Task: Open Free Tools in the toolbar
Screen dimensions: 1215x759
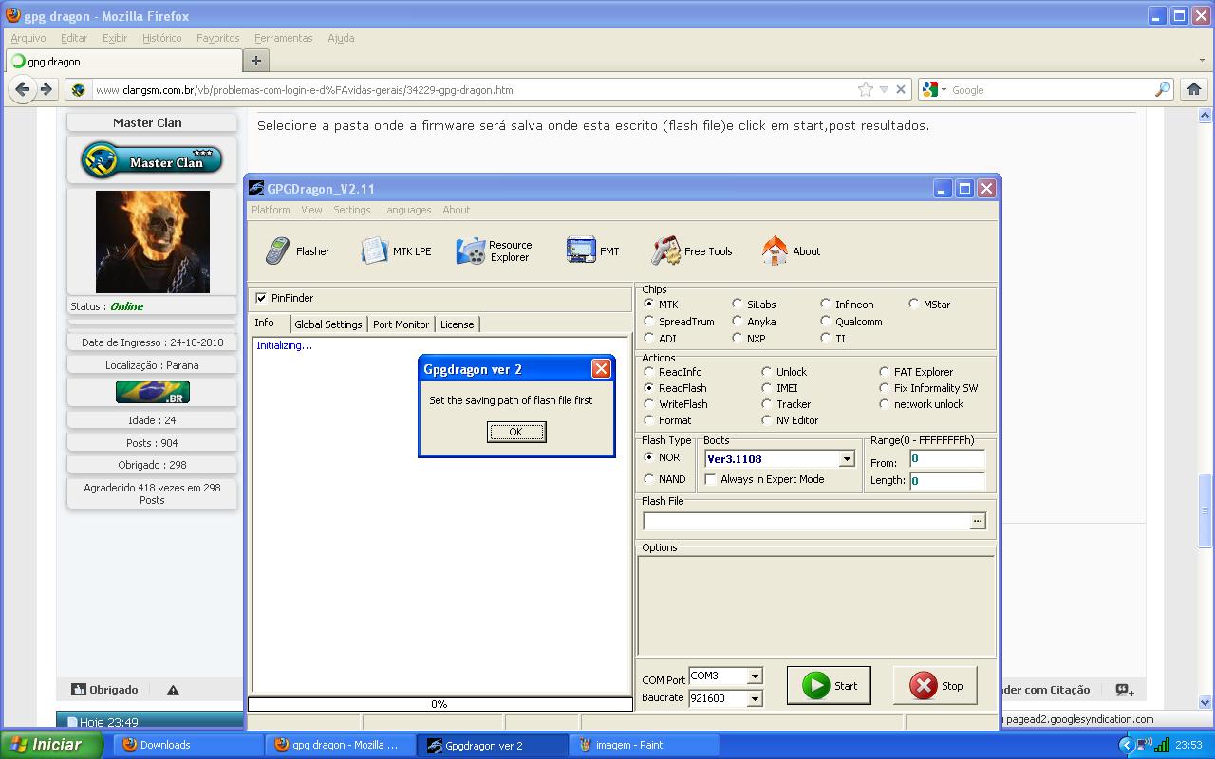Action: click(692, 251)
